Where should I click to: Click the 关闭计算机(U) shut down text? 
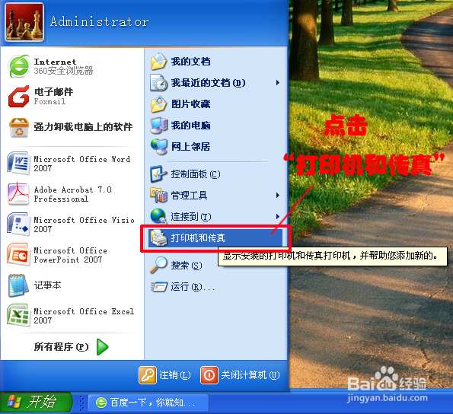[250, 375]
